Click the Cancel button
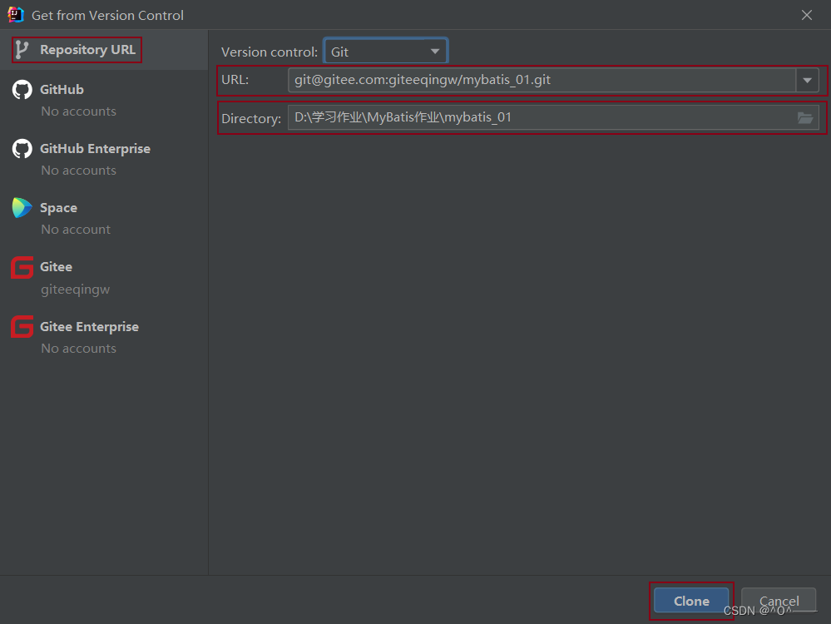The height and width of the screenshot is (624, 831). click(779, 601)
